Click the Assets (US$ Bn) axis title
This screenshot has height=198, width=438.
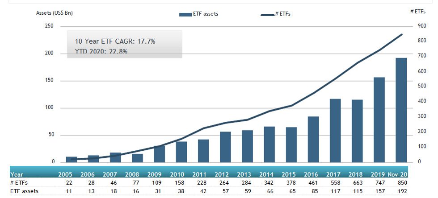[55, 13]
